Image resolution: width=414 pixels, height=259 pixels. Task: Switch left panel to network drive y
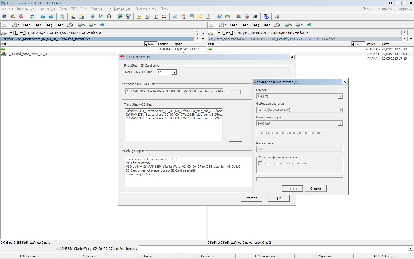pos(82,25)
